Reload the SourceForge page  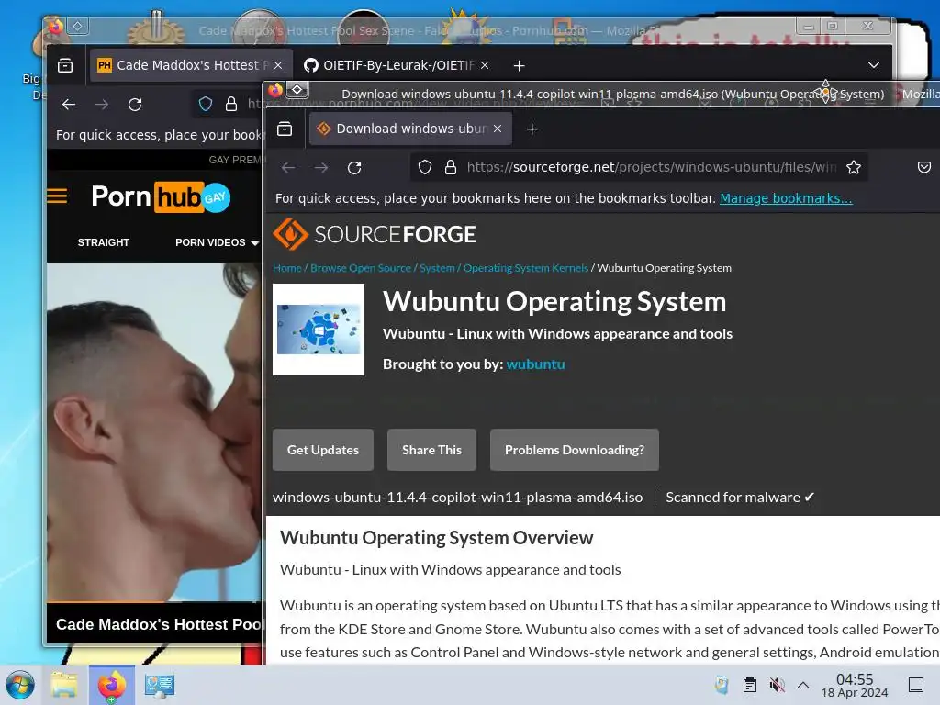pos(354,168)
